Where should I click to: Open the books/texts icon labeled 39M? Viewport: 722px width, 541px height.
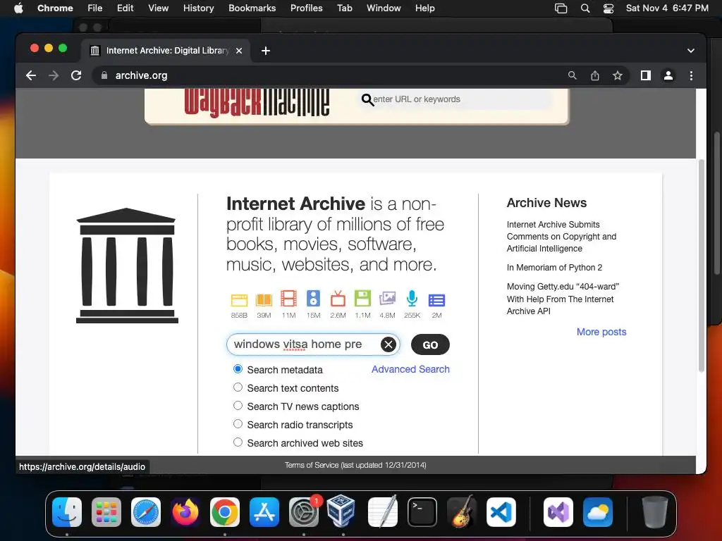click(x=264, y=300)
